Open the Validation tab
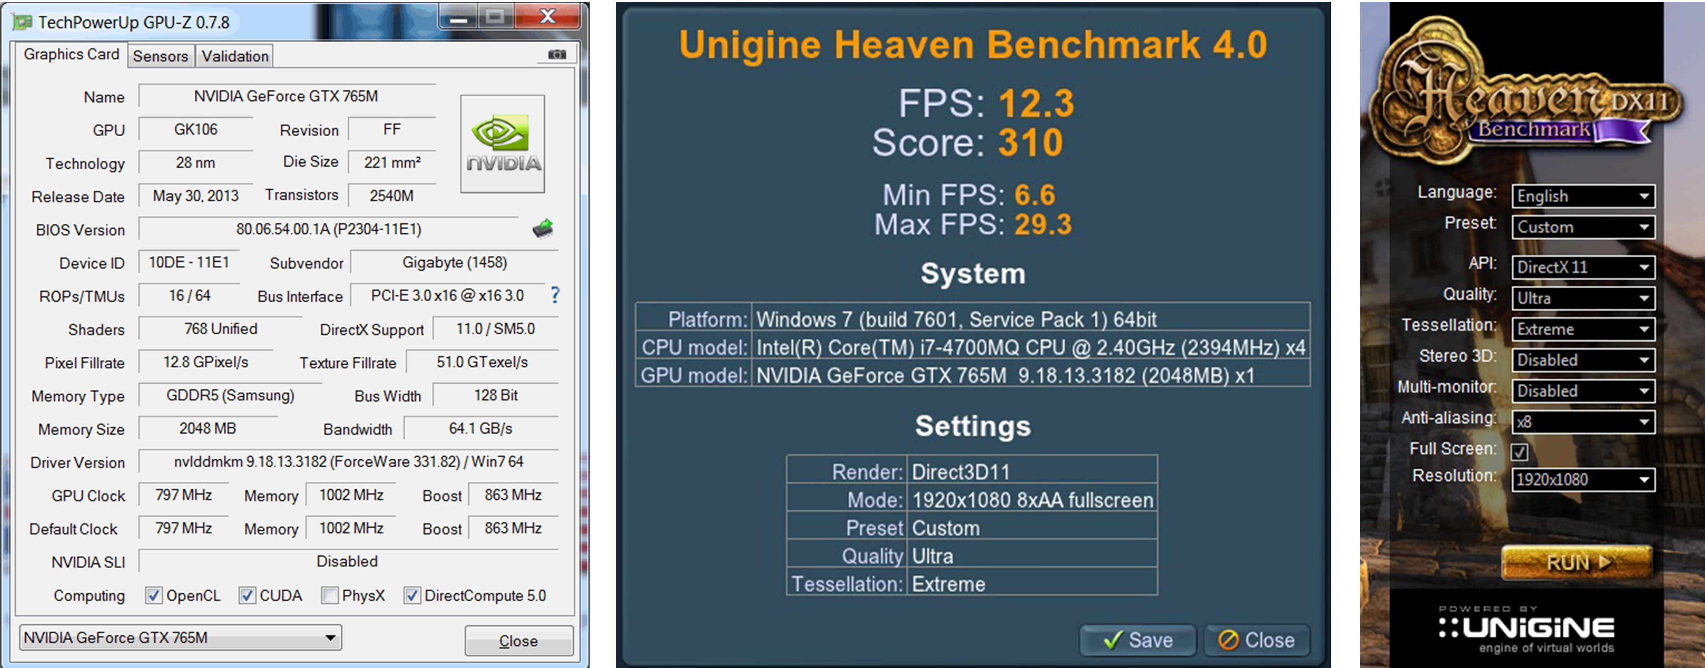This screenshot has width=1705, height=668. point(235,56)
